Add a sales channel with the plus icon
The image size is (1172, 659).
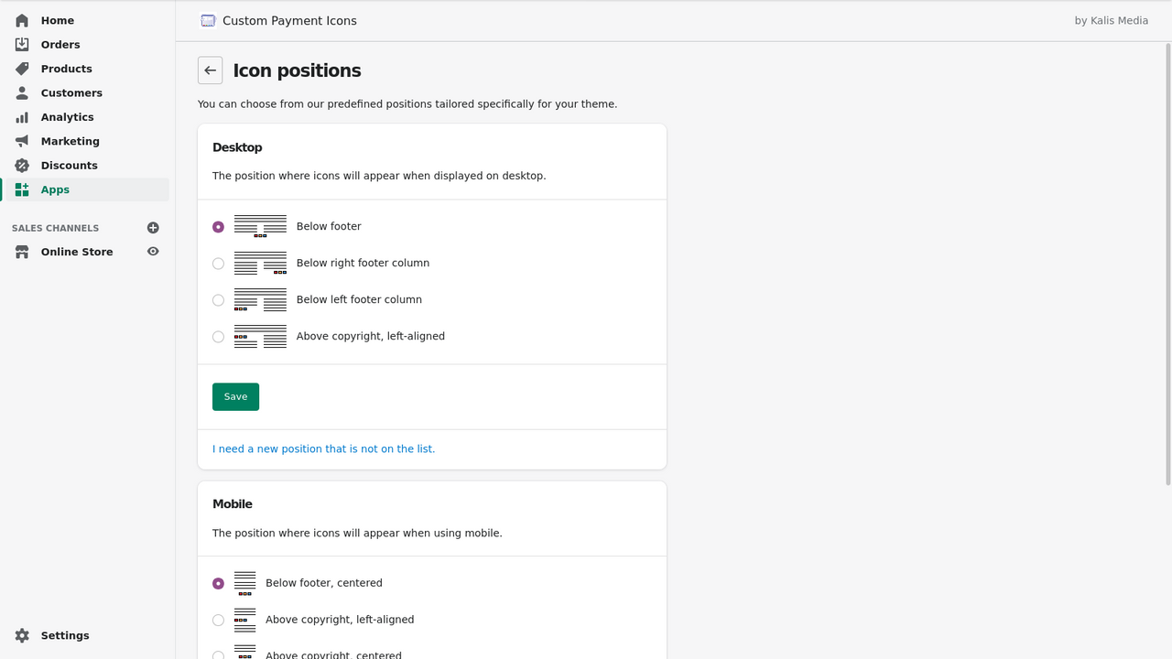click(x=153, y=227)
